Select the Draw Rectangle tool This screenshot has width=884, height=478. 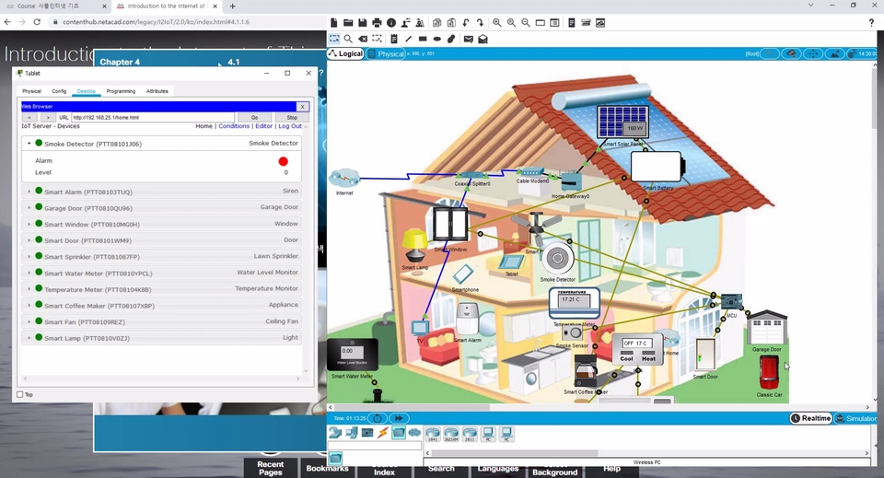click(x=423, y=39)
